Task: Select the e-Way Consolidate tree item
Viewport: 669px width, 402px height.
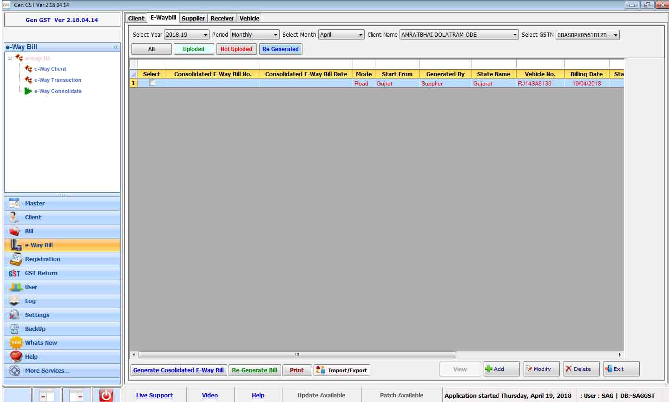Action: pyautogui.click(x=58, y=91)
